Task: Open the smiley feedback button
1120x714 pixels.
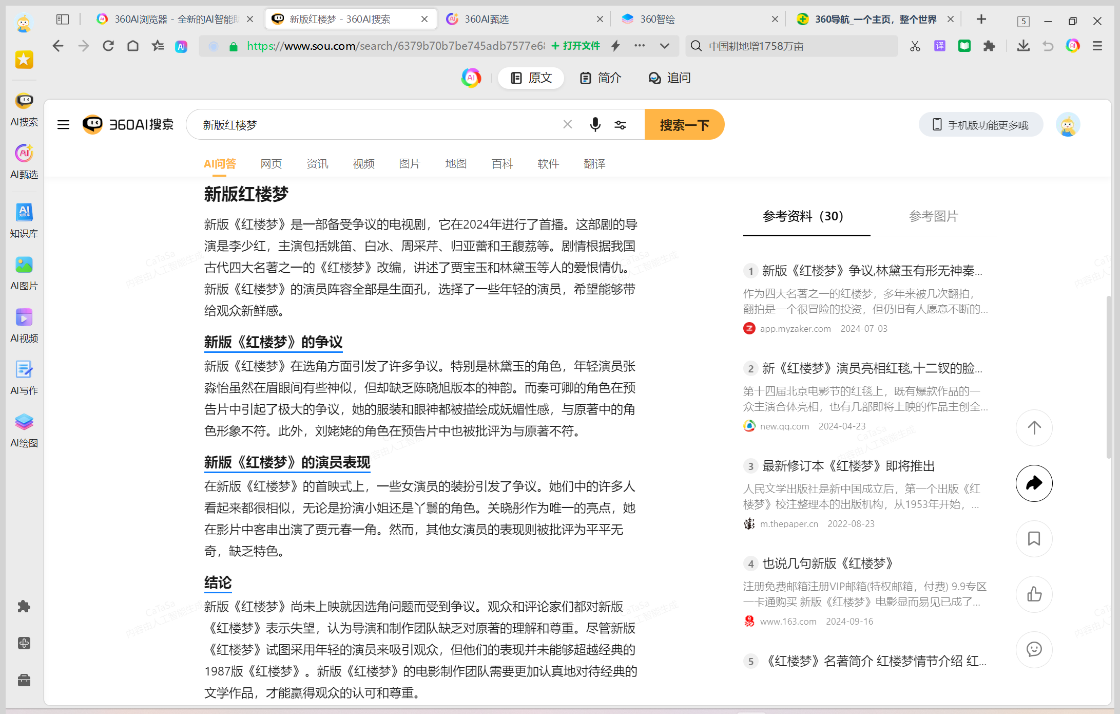Action: click(x=1034, y=650)
